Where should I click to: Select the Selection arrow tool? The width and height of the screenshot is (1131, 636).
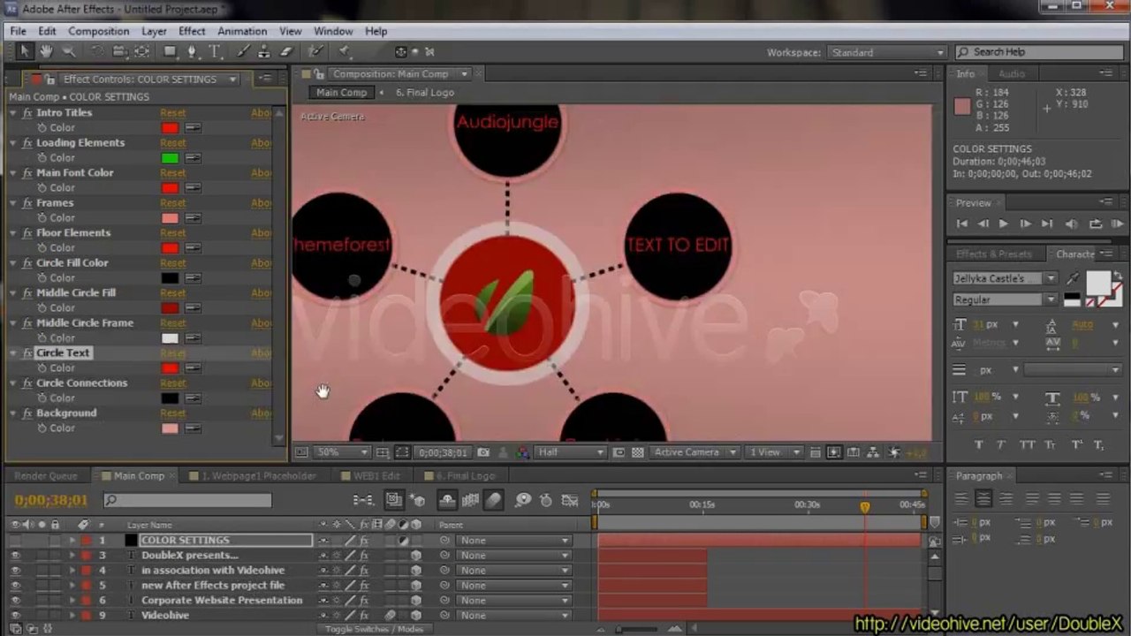(x=25, y=51)
